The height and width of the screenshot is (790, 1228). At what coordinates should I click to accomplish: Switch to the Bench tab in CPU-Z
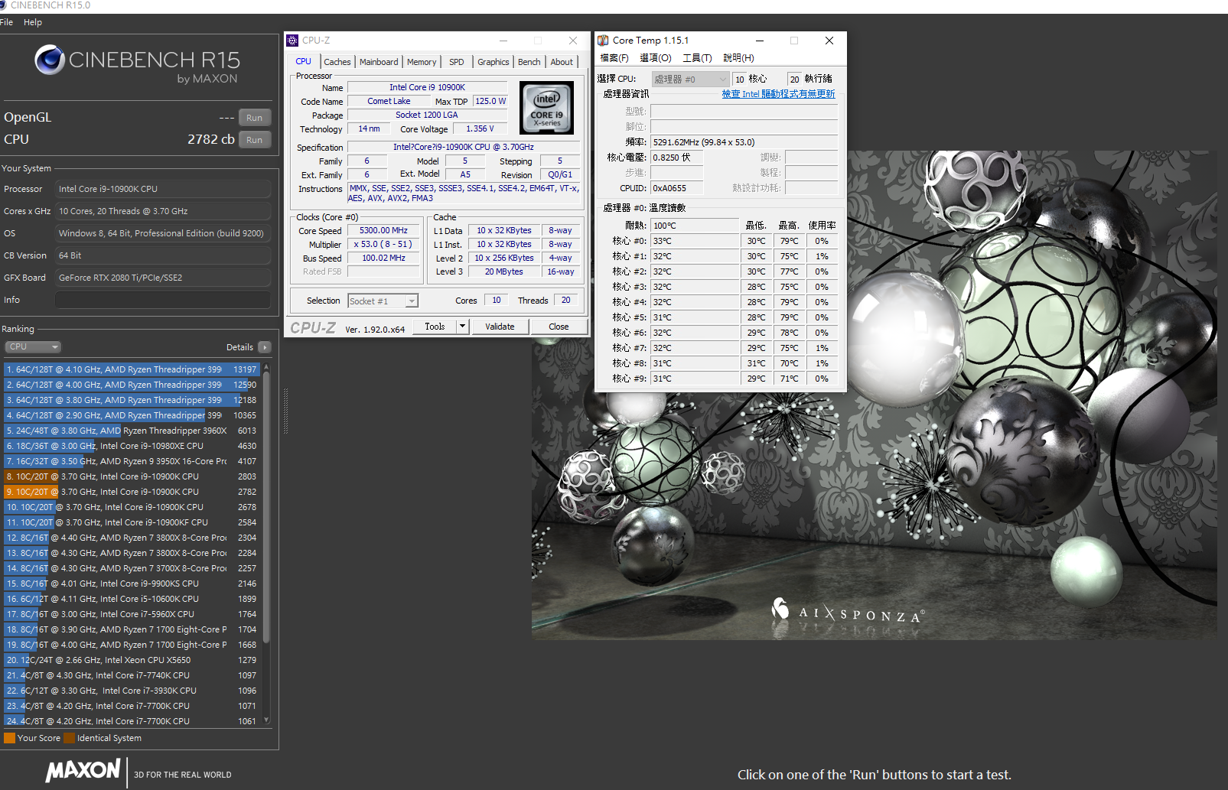[x=529, y=62]
